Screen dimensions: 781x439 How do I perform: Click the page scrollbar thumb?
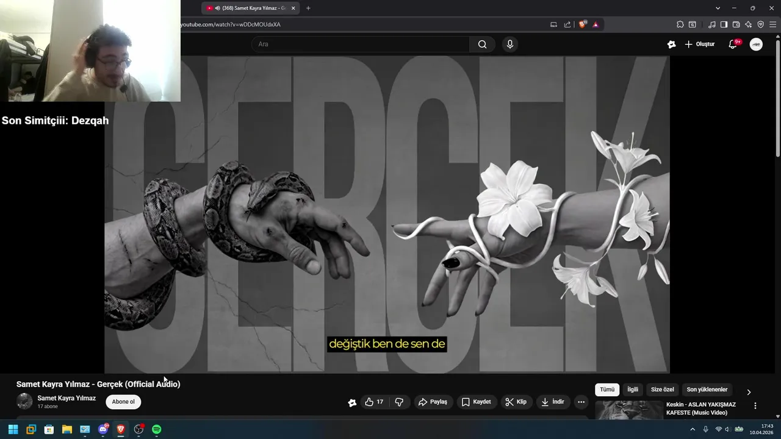[777, 98]
